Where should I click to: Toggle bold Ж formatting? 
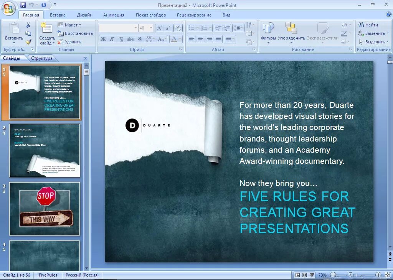click(x=103, y=39)
